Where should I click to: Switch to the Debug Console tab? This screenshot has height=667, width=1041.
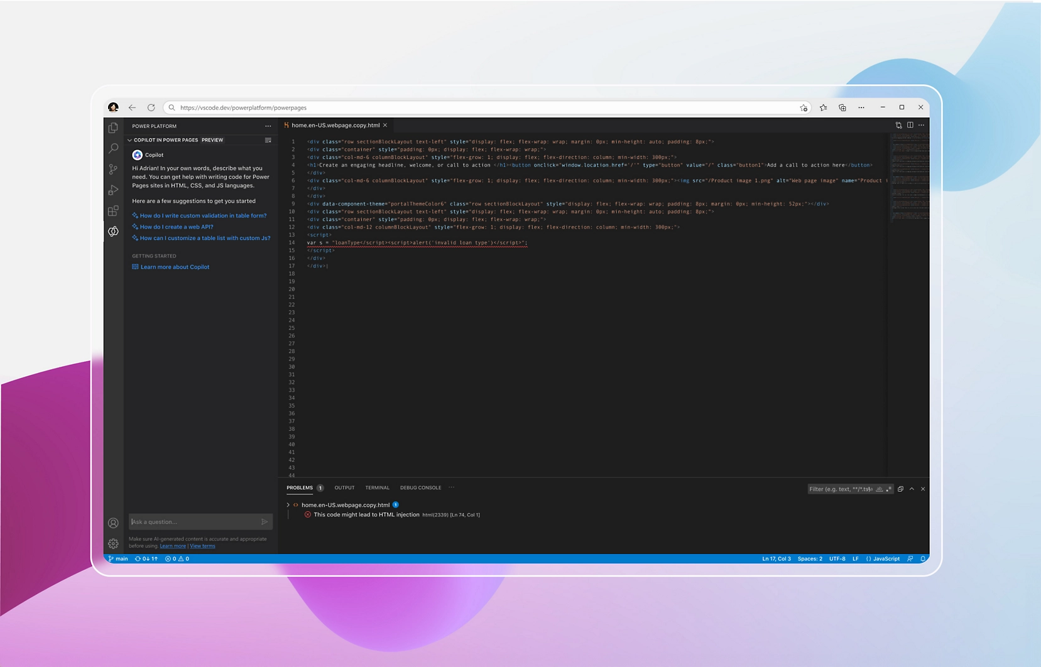tap(420, 487)
